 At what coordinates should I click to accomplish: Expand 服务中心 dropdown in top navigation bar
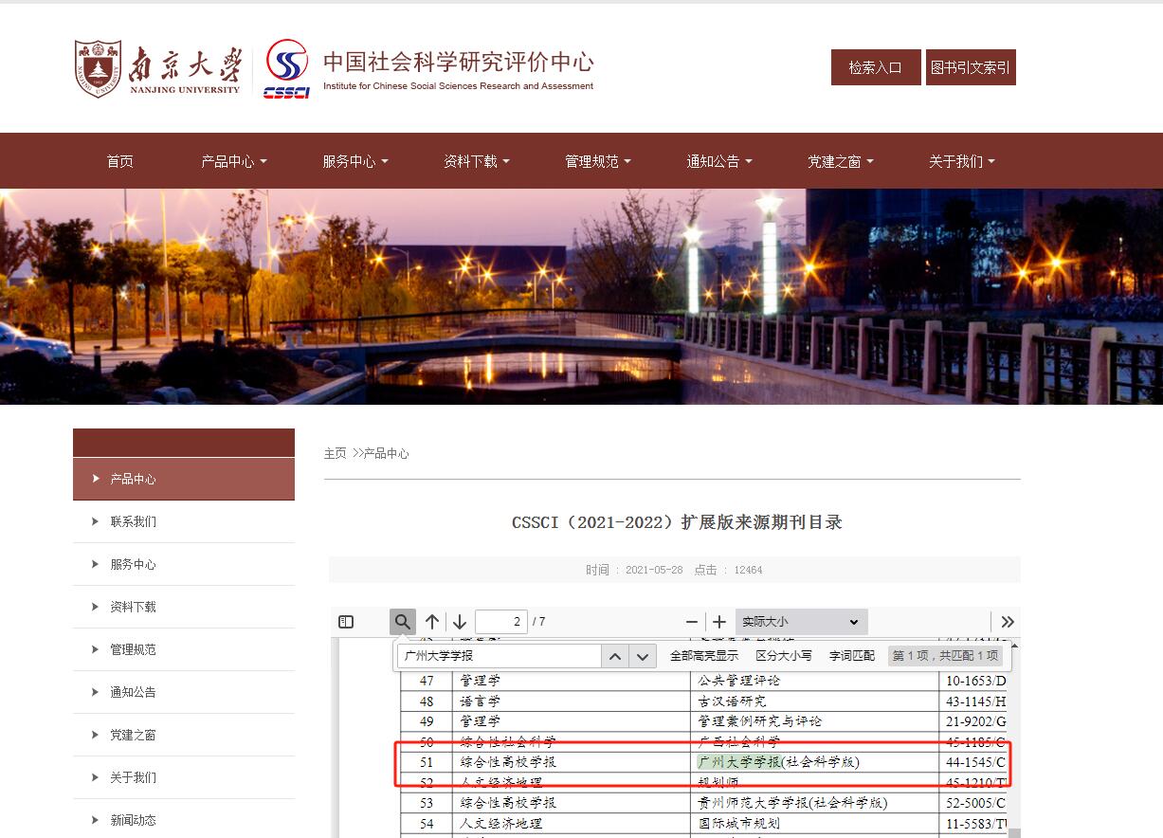click(355, 161)
